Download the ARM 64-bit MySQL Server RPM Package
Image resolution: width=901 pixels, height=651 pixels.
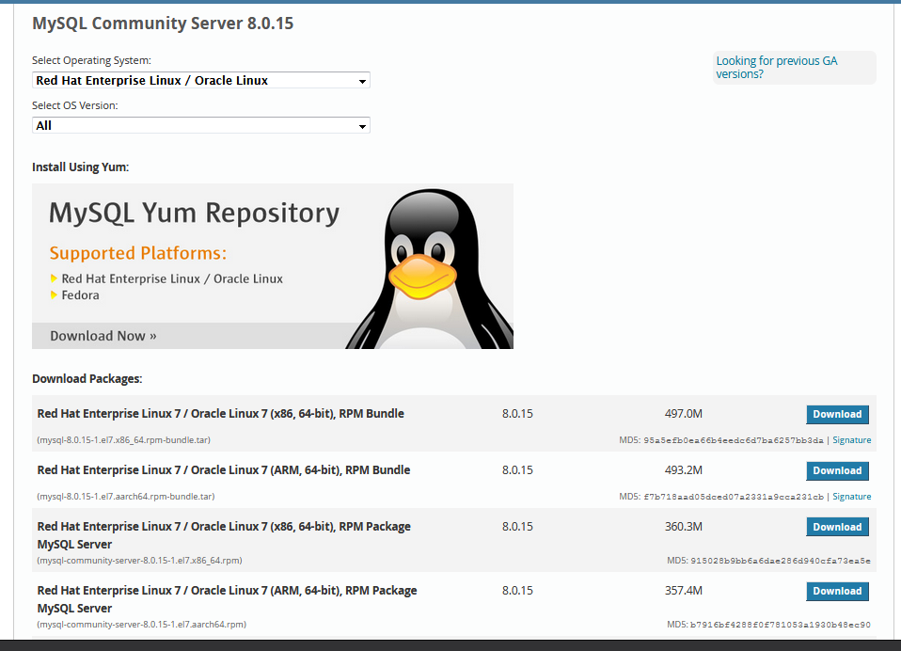pyautogui.click(x=837, y=591)
